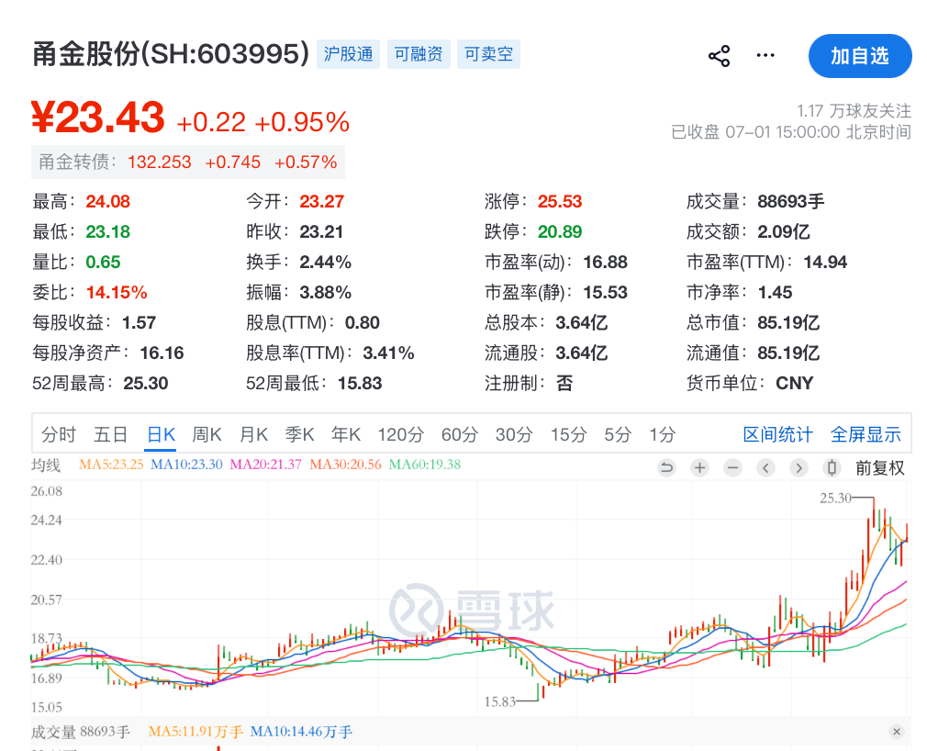The height and width of the screenshot is (751, 927).
Task: Select the 月K chart tab
Action: coord(253,434)
